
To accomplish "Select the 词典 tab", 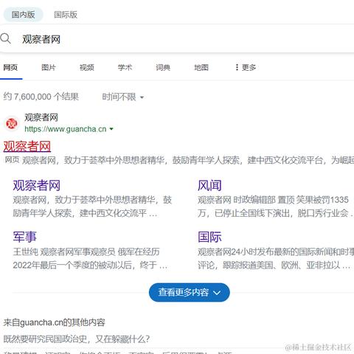I will 163,67.
